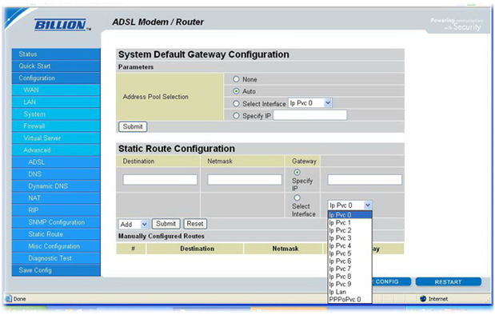Open the ADSL page
This screenshot has width=495, height=315.
pyautogui.click(x=56, y=162)
